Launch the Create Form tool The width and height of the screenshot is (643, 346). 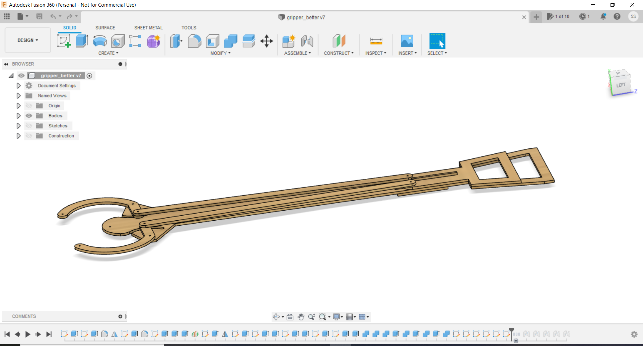(x=154, y=41)
